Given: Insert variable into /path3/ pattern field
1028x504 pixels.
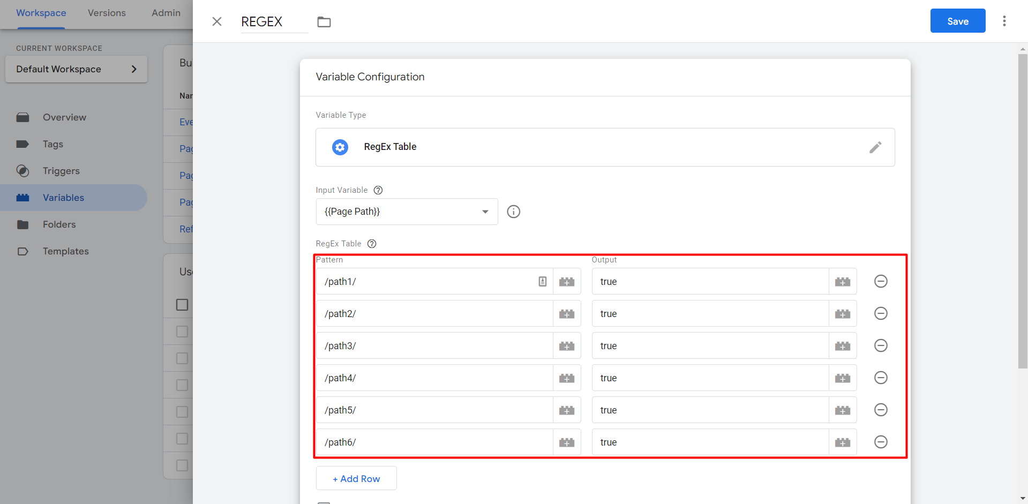Looking at the screenshot, I should (x=567, y=346).
